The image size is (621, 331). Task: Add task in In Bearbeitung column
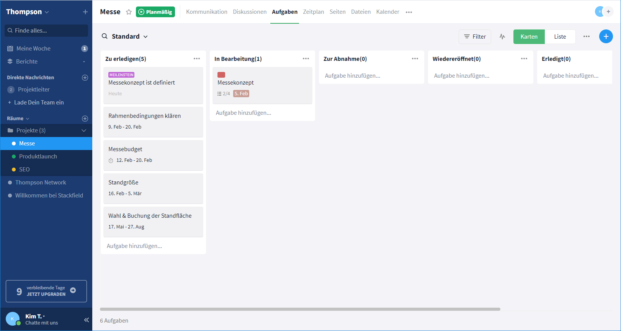(243, 113)
